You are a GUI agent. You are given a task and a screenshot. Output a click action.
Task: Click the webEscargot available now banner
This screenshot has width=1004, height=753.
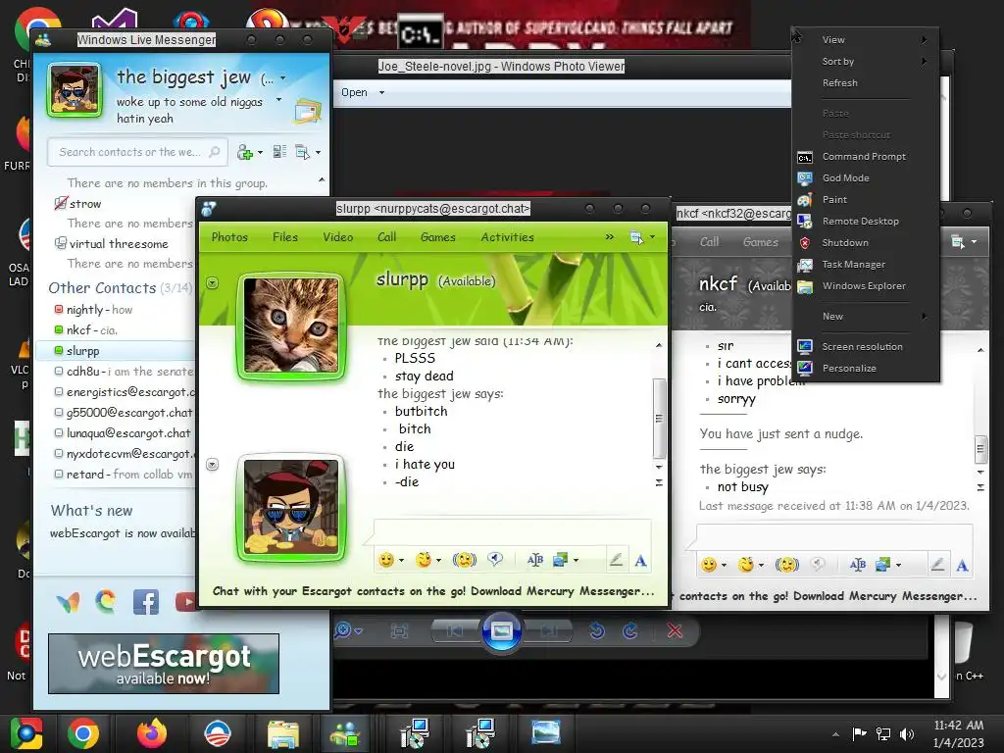pos(164,664)
